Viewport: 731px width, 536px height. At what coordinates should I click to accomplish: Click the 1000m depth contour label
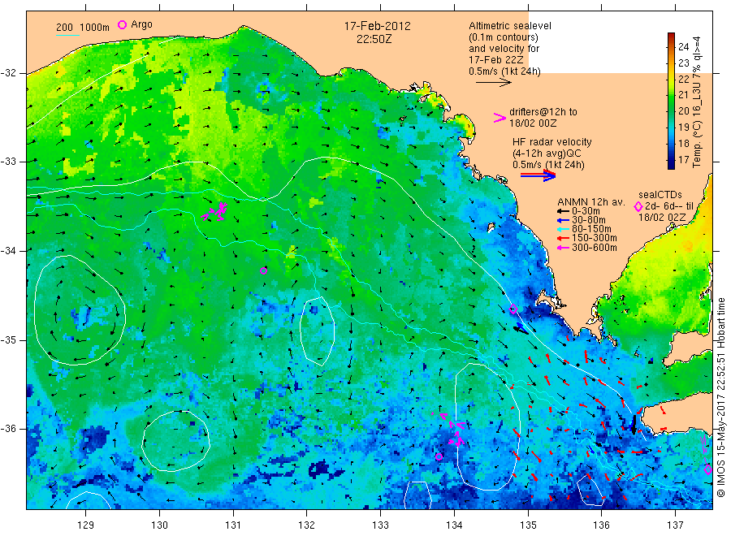tap(95, 28)
